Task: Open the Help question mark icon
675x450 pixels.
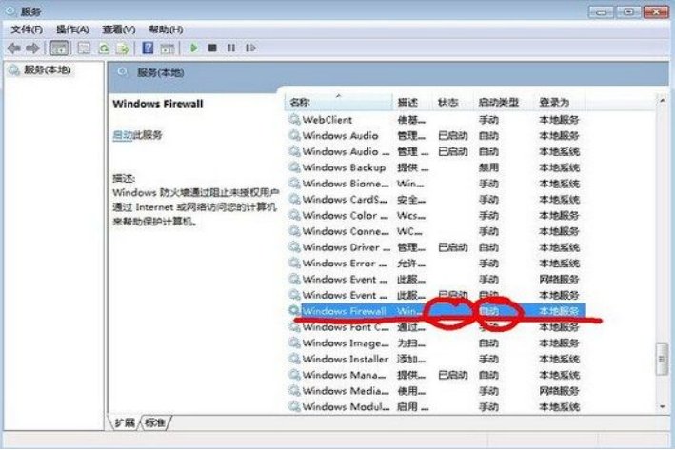Action: [x=148, y=48]
